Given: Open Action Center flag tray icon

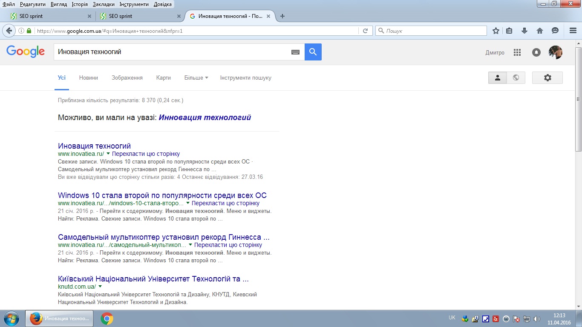Looking at the screenshot, I should pyautogui.click(x=516, y=318).
